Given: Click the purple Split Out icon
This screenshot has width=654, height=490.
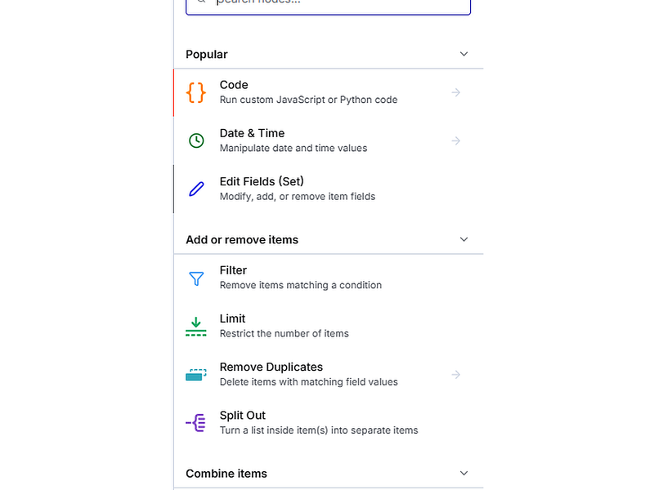Looking at the screenshot, I should click(196, 423).
